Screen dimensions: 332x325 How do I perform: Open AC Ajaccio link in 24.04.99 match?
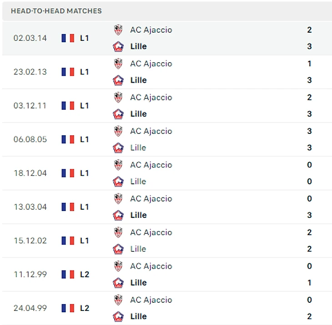[x=151, y=300]
